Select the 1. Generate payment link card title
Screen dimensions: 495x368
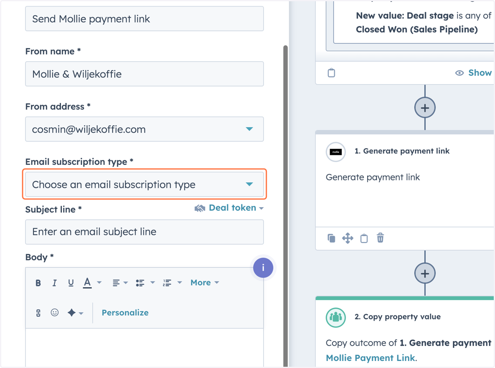[x=402, y=151]
